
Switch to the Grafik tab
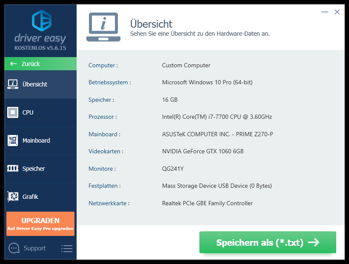pos(40,197)
